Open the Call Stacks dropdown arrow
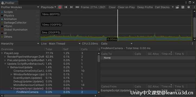Viewport: 196px width, 97px height. [173, 7]
